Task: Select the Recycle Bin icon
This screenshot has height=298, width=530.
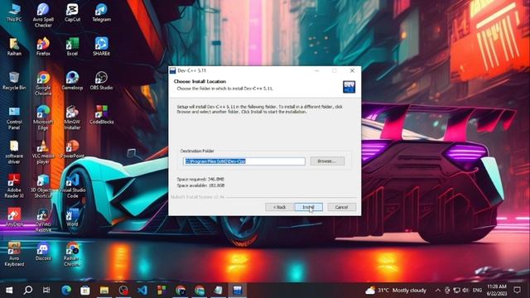Action: coord(14,81)
